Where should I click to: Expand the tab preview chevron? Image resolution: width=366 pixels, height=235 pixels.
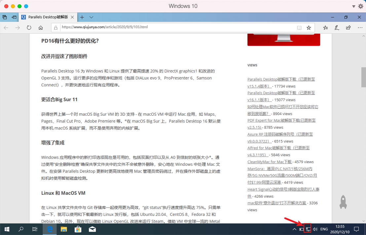[x=91, y=17]
